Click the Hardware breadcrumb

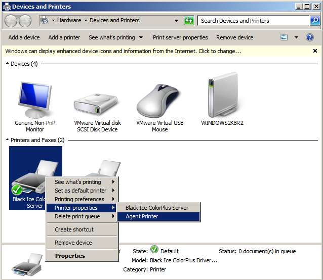point(69,20)
